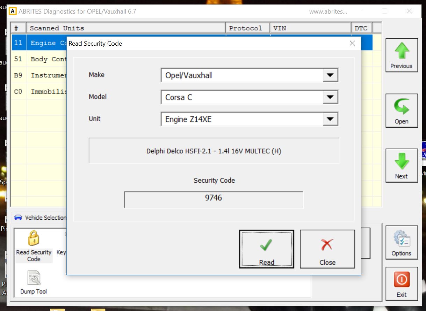Close the ABRITES Diagnostics main window

(x=409, y=11)
